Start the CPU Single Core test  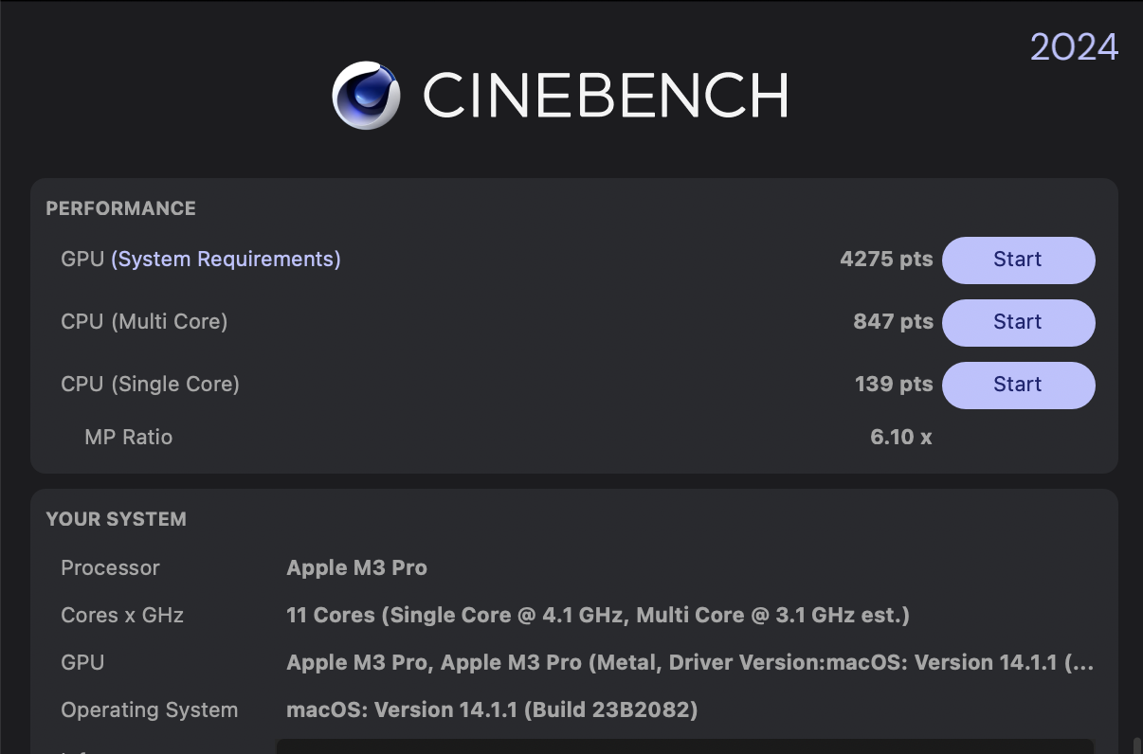(1018, 385)
